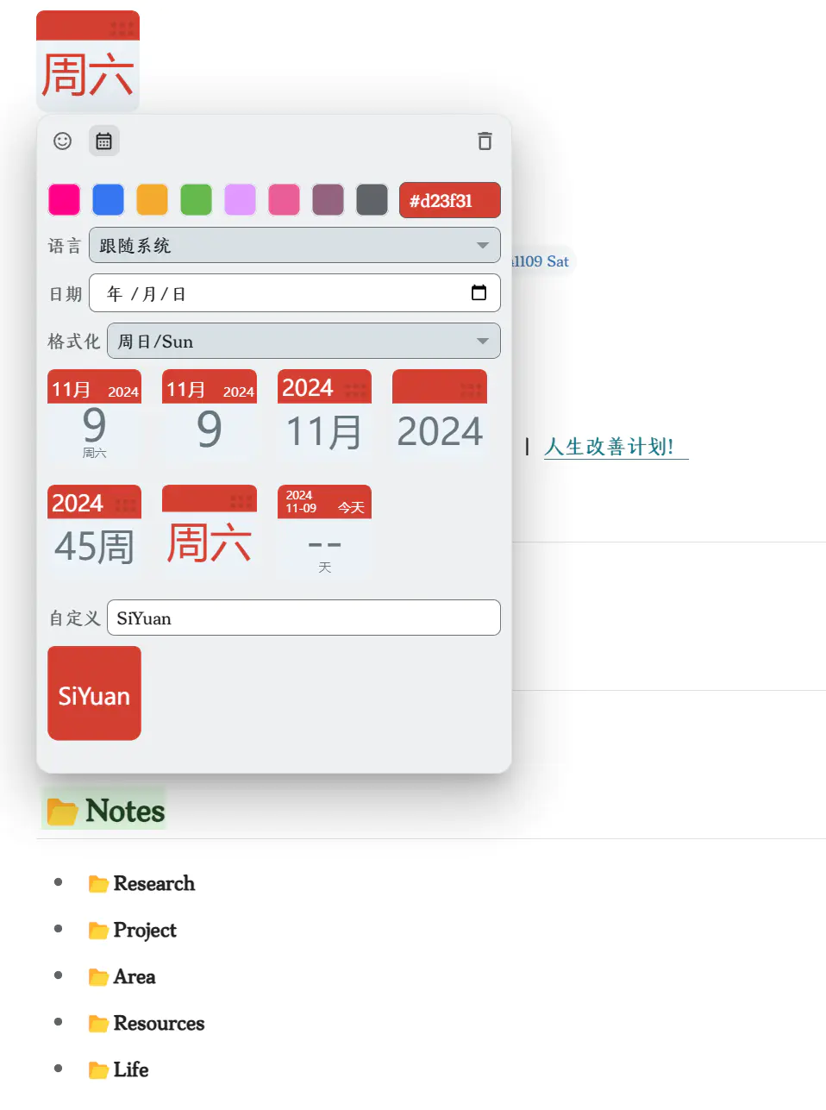Viewport: 826px width, 1110px height.
Task: Select the 45周 week number icon style
Action: point(94,530)
